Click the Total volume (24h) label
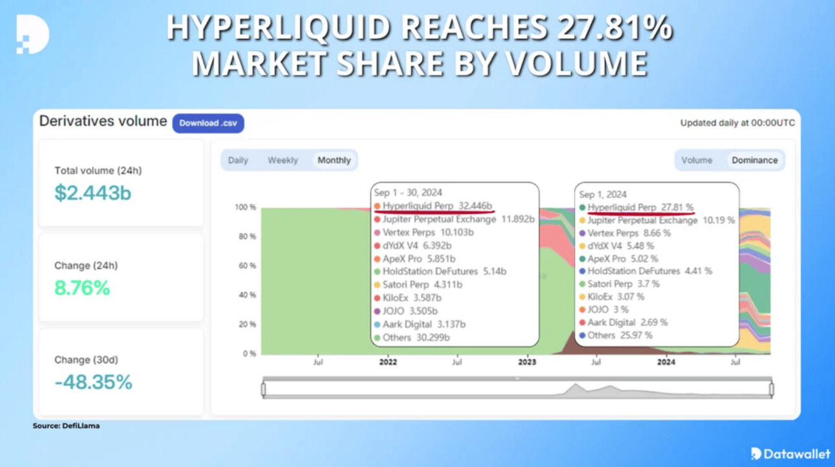This screenshot has height=467, width=835. point(98,171)
